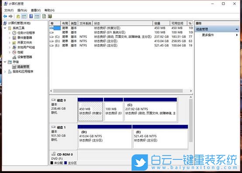Select volume (D:) row in the list
This screenshot has width=242, height=173.
(x=121, y=41)
